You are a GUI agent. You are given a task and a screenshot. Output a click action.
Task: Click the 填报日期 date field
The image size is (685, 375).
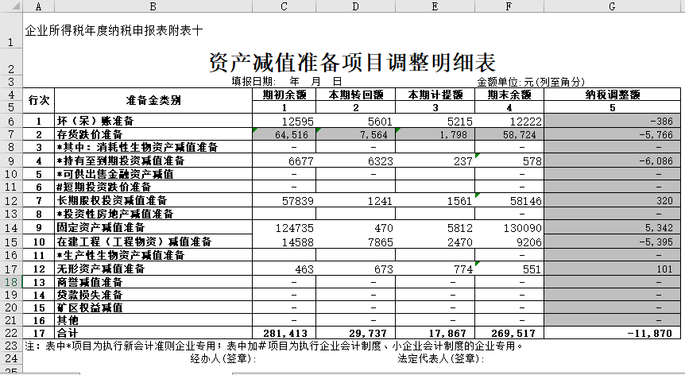point(286,81)
